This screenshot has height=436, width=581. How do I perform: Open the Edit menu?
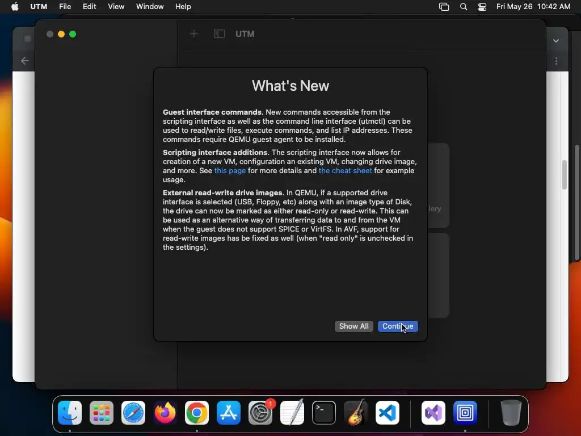pyautogui.click(x=89, y=7)
